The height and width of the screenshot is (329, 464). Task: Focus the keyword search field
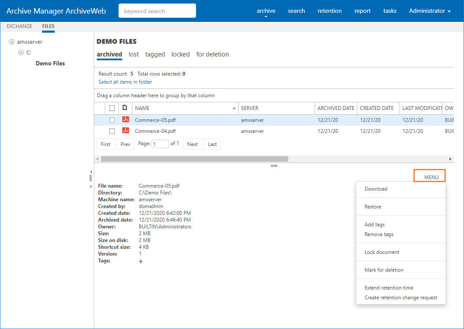[x=157, y=11]
